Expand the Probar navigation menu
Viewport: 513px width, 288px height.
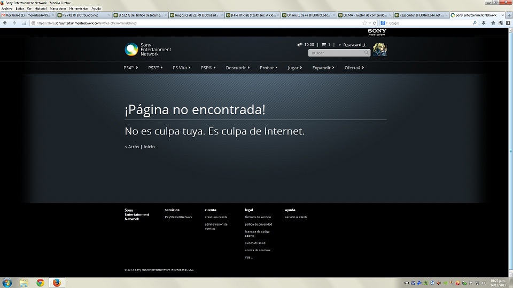[268, 68]
